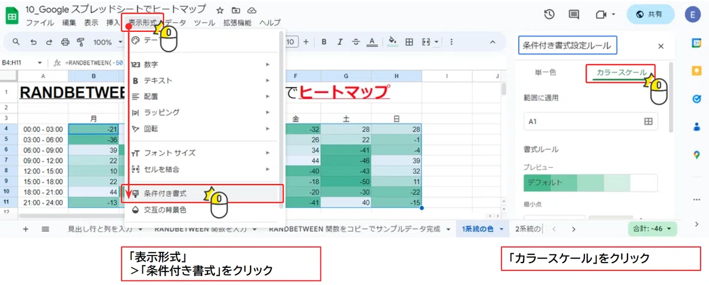Open the name box B4:H11 dropdown
709x285 pixels.
pos(40,62)
